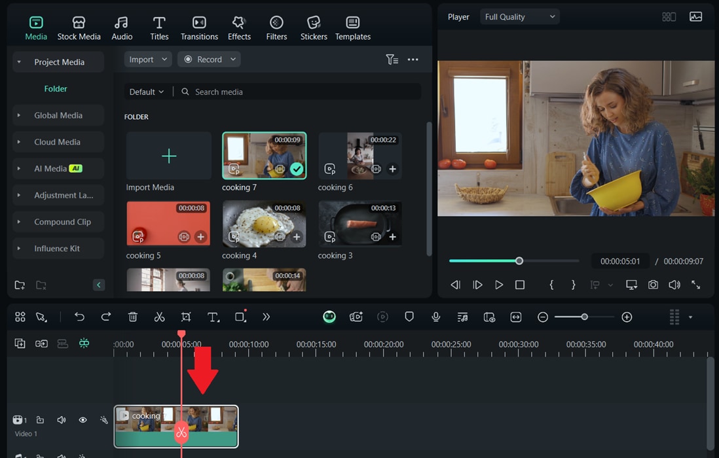Open the layout grid tool icon
719x458 pixels.
click(20, 317)
